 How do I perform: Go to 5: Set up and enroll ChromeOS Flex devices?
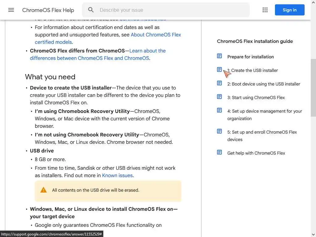pyautogui.click(x=262, y=136)
